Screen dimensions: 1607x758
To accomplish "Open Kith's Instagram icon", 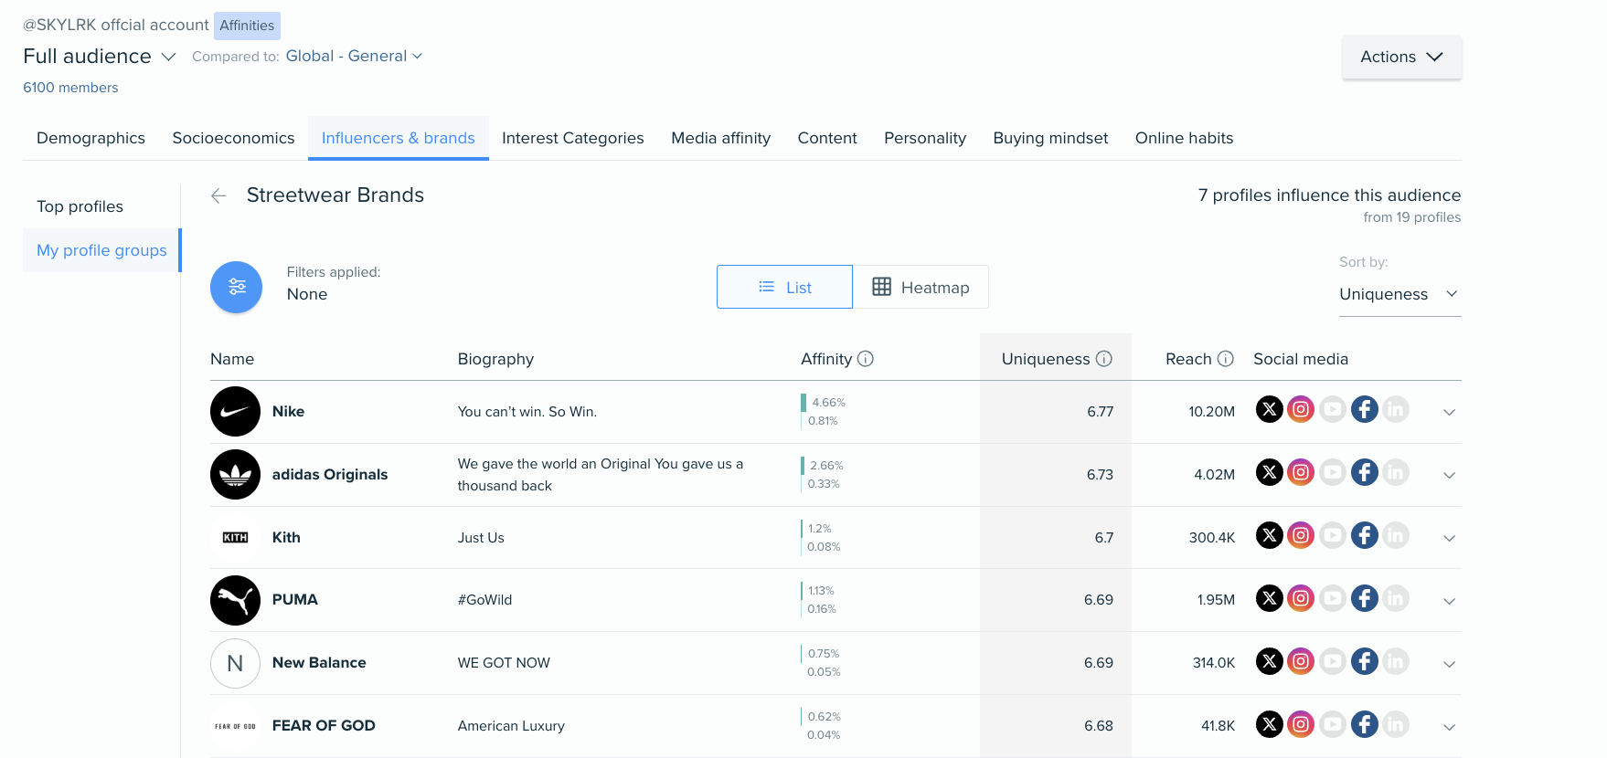I will pos(1301,535).
